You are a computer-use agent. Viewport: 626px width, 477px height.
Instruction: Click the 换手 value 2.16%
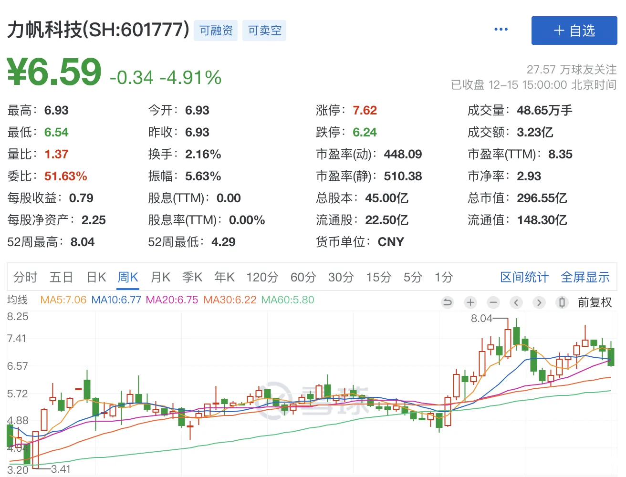tap(203, 154)
